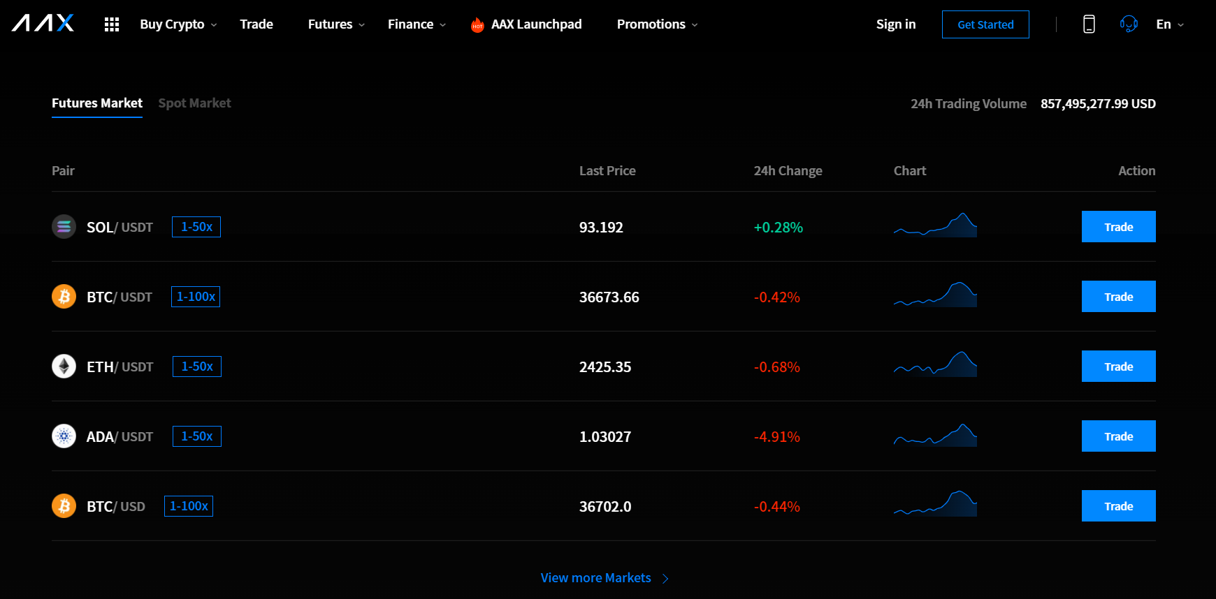Click the +0.28% change value
This screenshot has height=599, width=1216.
[x=779, y=228]
